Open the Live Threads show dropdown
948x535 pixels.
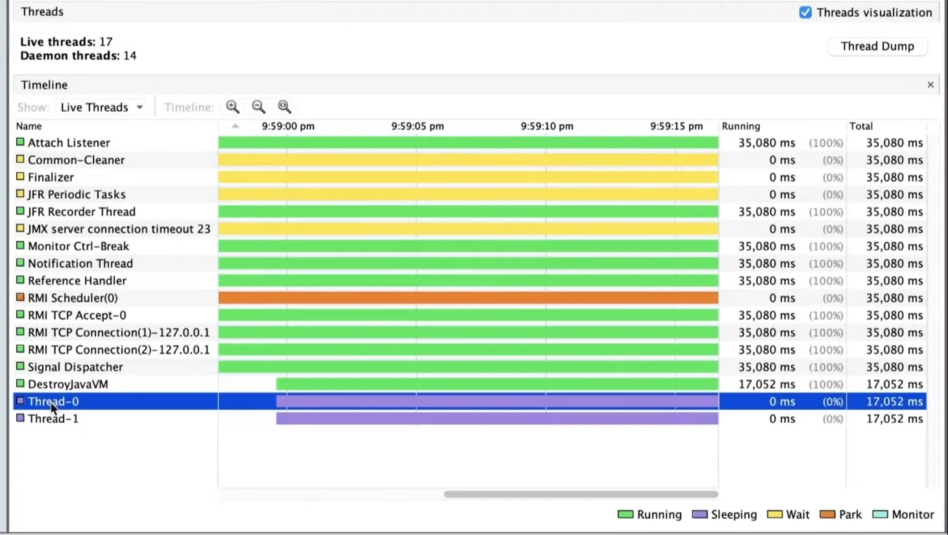click(x=102, y=107)
